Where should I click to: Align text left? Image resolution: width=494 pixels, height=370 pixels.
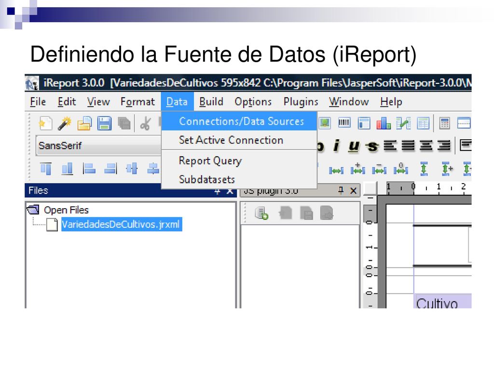click(x=390, y=145)
